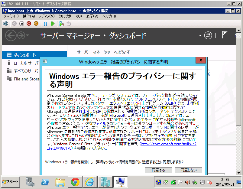Open dropdown arrow left of refresh icon

coord(200,36)
